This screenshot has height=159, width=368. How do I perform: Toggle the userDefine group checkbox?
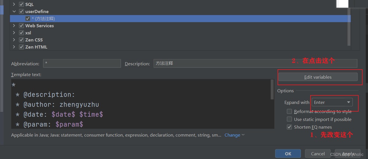pyautogui.click(x=21, y=11)
